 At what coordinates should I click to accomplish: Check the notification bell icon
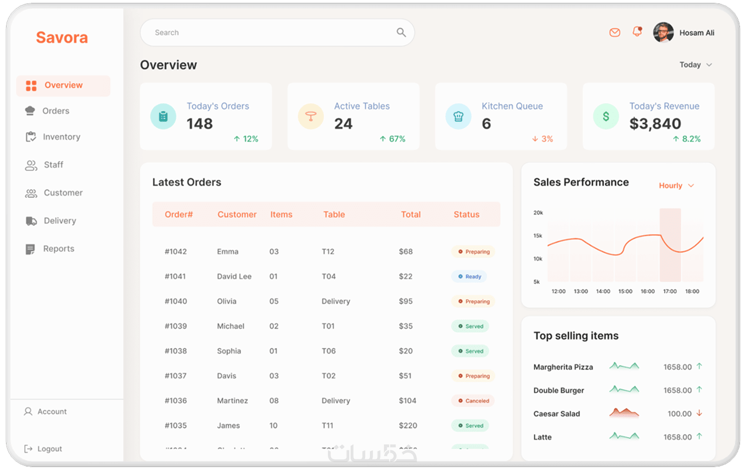tap(637, 32)
